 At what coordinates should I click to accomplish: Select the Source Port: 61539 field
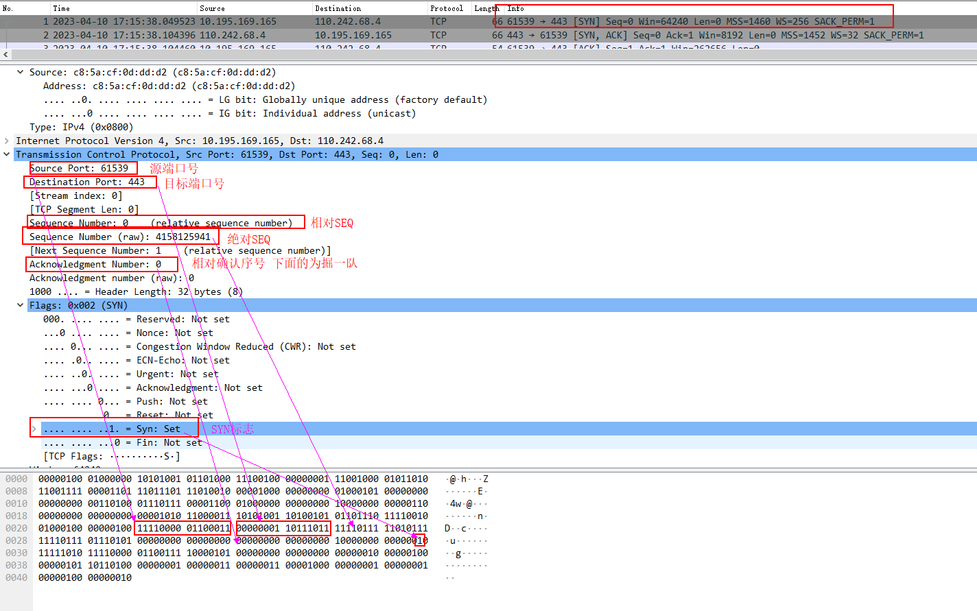tap(79, 168)
